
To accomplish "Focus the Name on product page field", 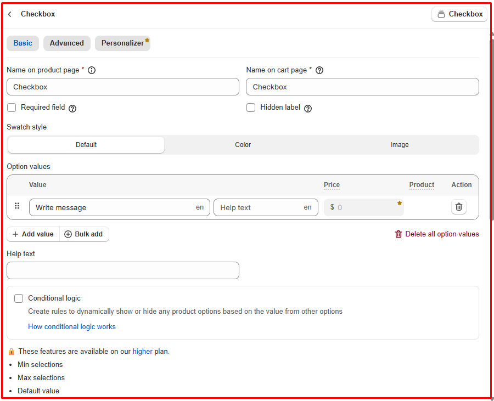I will click(x=123, y=87).
